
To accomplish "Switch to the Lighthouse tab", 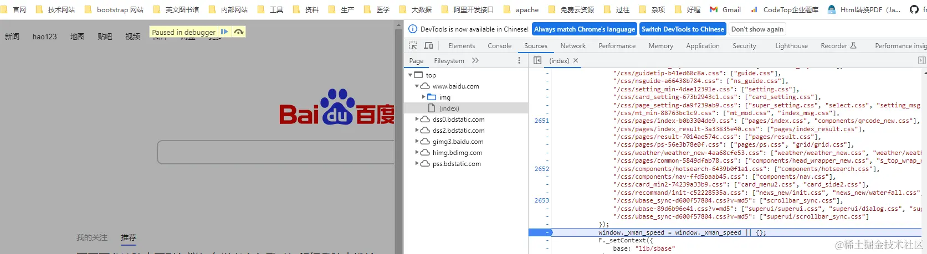I will click(791, 46).
